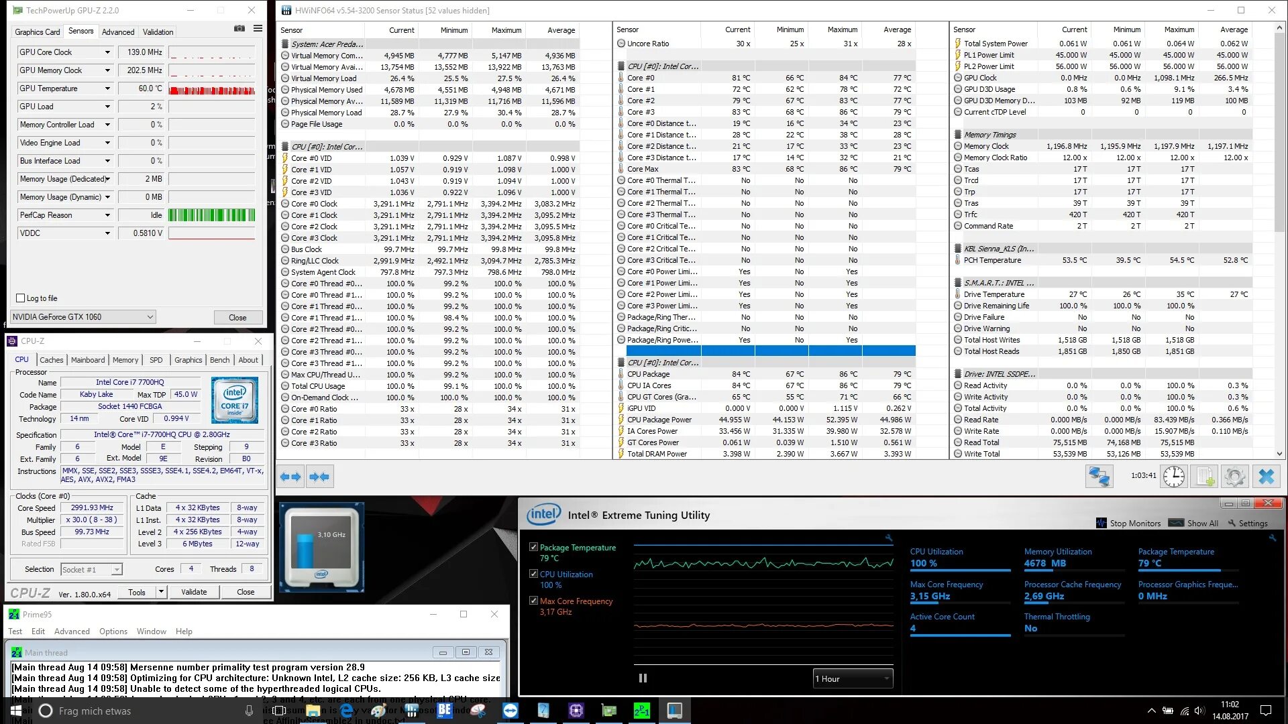1288x724 pixels.
Task: Open the NVIDIA GeForce GTX 1060 dropdown
Action: coord(83,317)
